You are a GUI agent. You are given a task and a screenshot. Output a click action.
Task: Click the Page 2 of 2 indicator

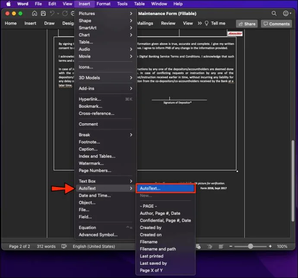click(19, 246)
